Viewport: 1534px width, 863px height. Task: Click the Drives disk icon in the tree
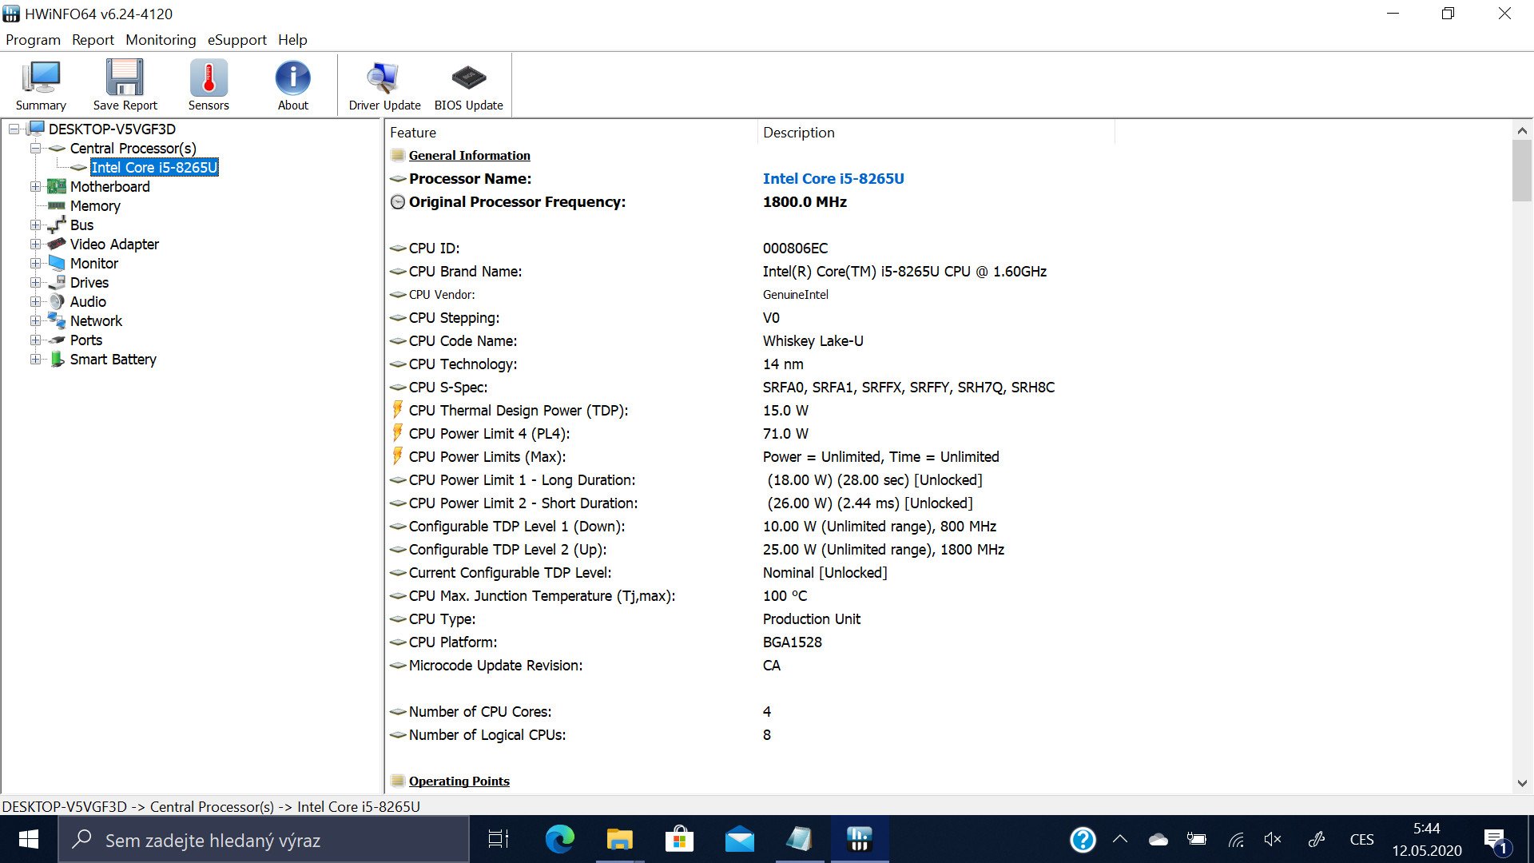tap(57, 282)
